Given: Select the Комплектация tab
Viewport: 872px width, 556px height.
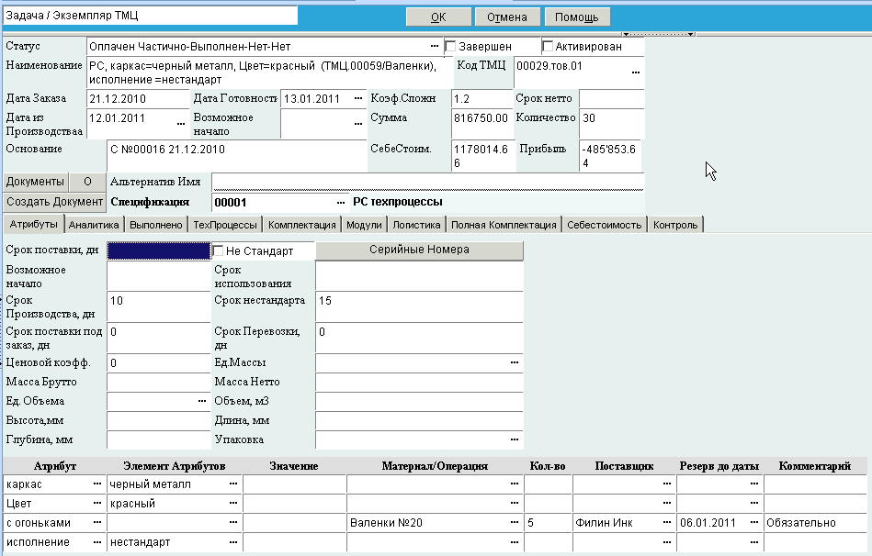Looking at the screenshot, I should click(x=302, y=225).
